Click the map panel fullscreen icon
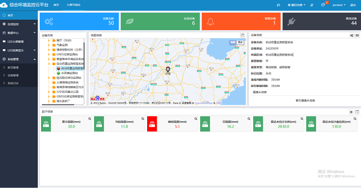 243,35
